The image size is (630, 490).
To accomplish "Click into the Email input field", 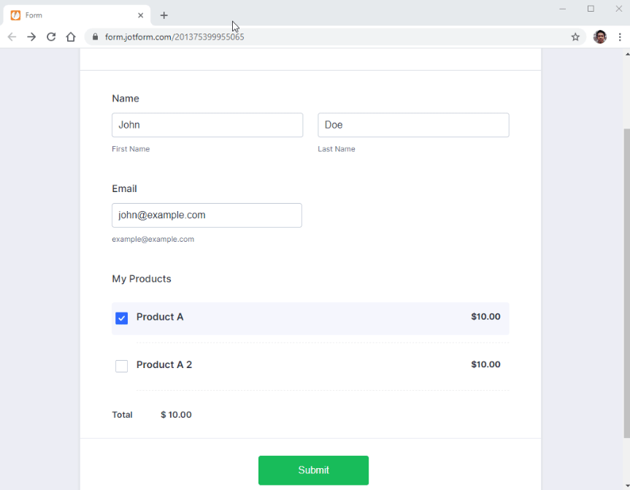I will [207, 215].
